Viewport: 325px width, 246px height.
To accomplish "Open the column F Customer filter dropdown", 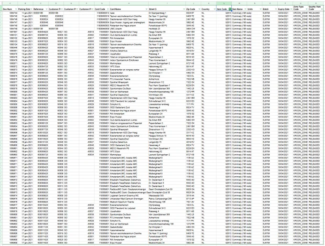I will coord(92,9).
